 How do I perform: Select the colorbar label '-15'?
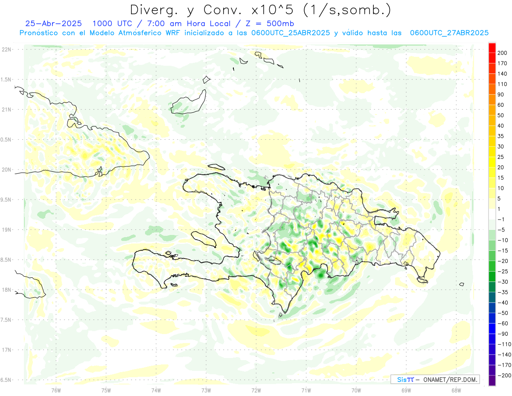coord(504,251)
